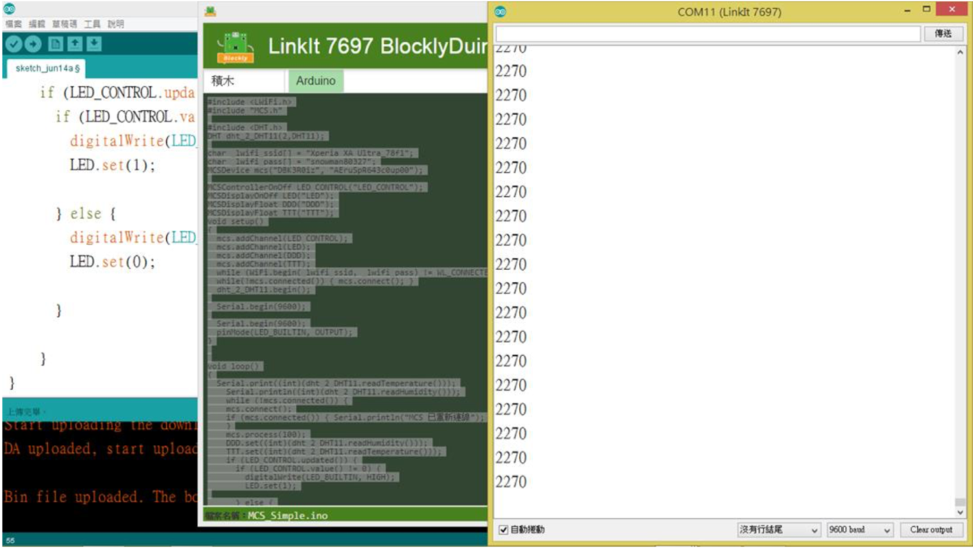Open the 檔案 menu in Arduino IDE

[14, 24]
